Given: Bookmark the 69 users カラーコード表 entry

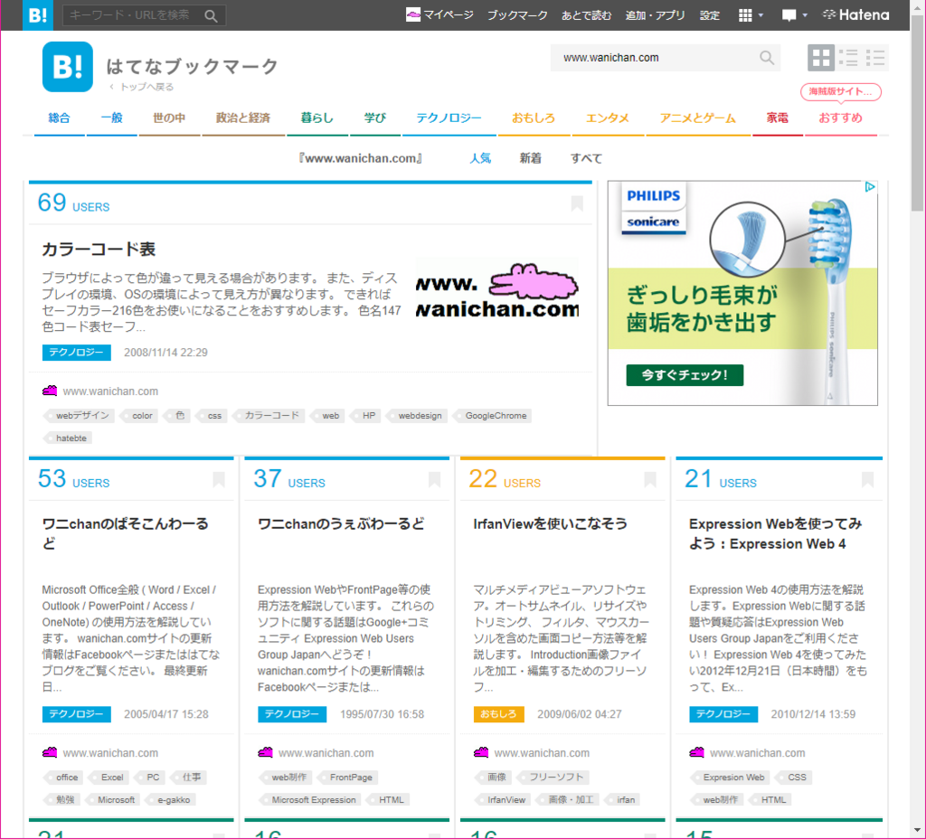Looking at the screenshot, I should 577,203.
